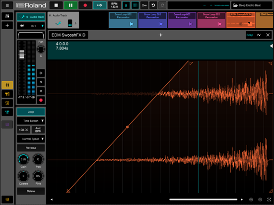Open the purple piano keyboard sidebar icon
The height and width of the screenshot is (205, 274).
(7, 124)
